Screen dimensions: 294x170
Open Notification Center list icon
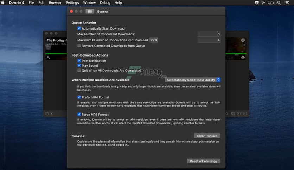point(287,2)
